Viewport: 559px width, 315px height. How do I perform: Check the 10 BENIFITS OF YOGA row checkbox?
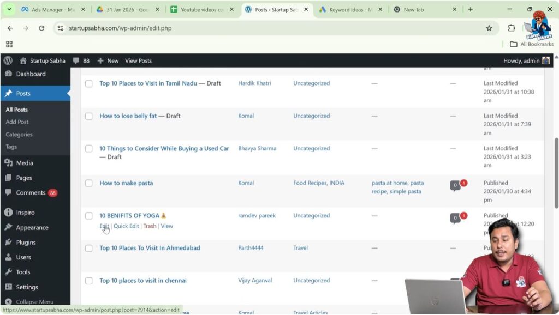pyautogui.click(x=89, y=215)
